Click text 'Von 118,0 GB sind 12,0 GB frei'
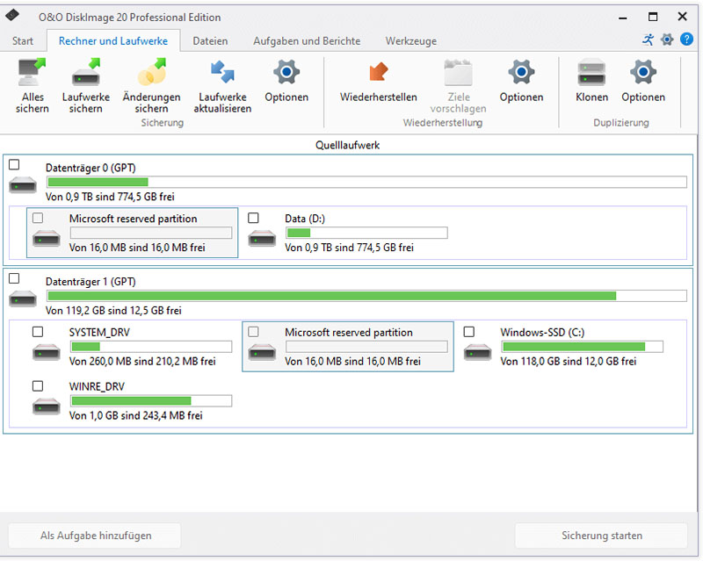 (x=568, y=361)
